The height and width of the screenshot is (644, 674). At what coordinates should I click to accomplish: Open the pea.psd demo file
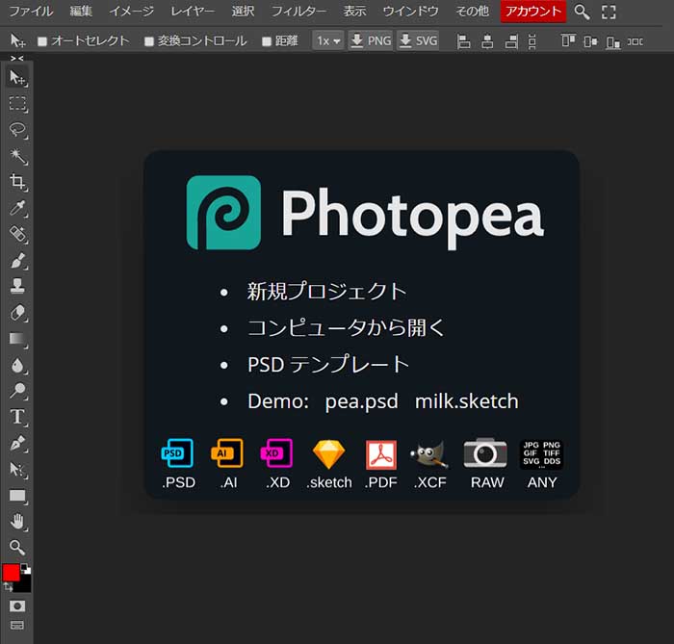tap(361, 401)
